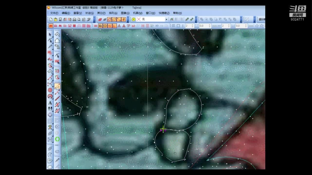Increase the first spinner showing 2
The height and width of the screenshot is (175, 312).
click(x=192, y=25)
